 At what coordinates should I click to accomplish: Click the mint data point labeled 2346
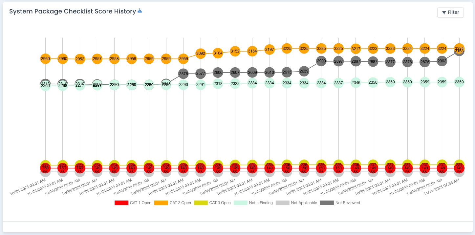click(356, 83)
